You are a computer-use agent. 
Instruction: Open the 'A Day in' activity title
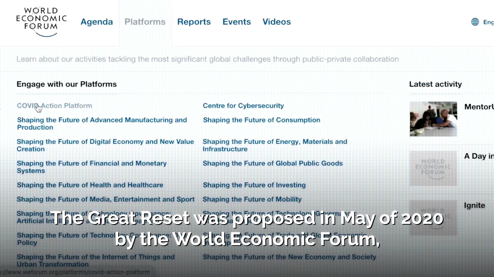pyautogui.click(x=479, y=156)
